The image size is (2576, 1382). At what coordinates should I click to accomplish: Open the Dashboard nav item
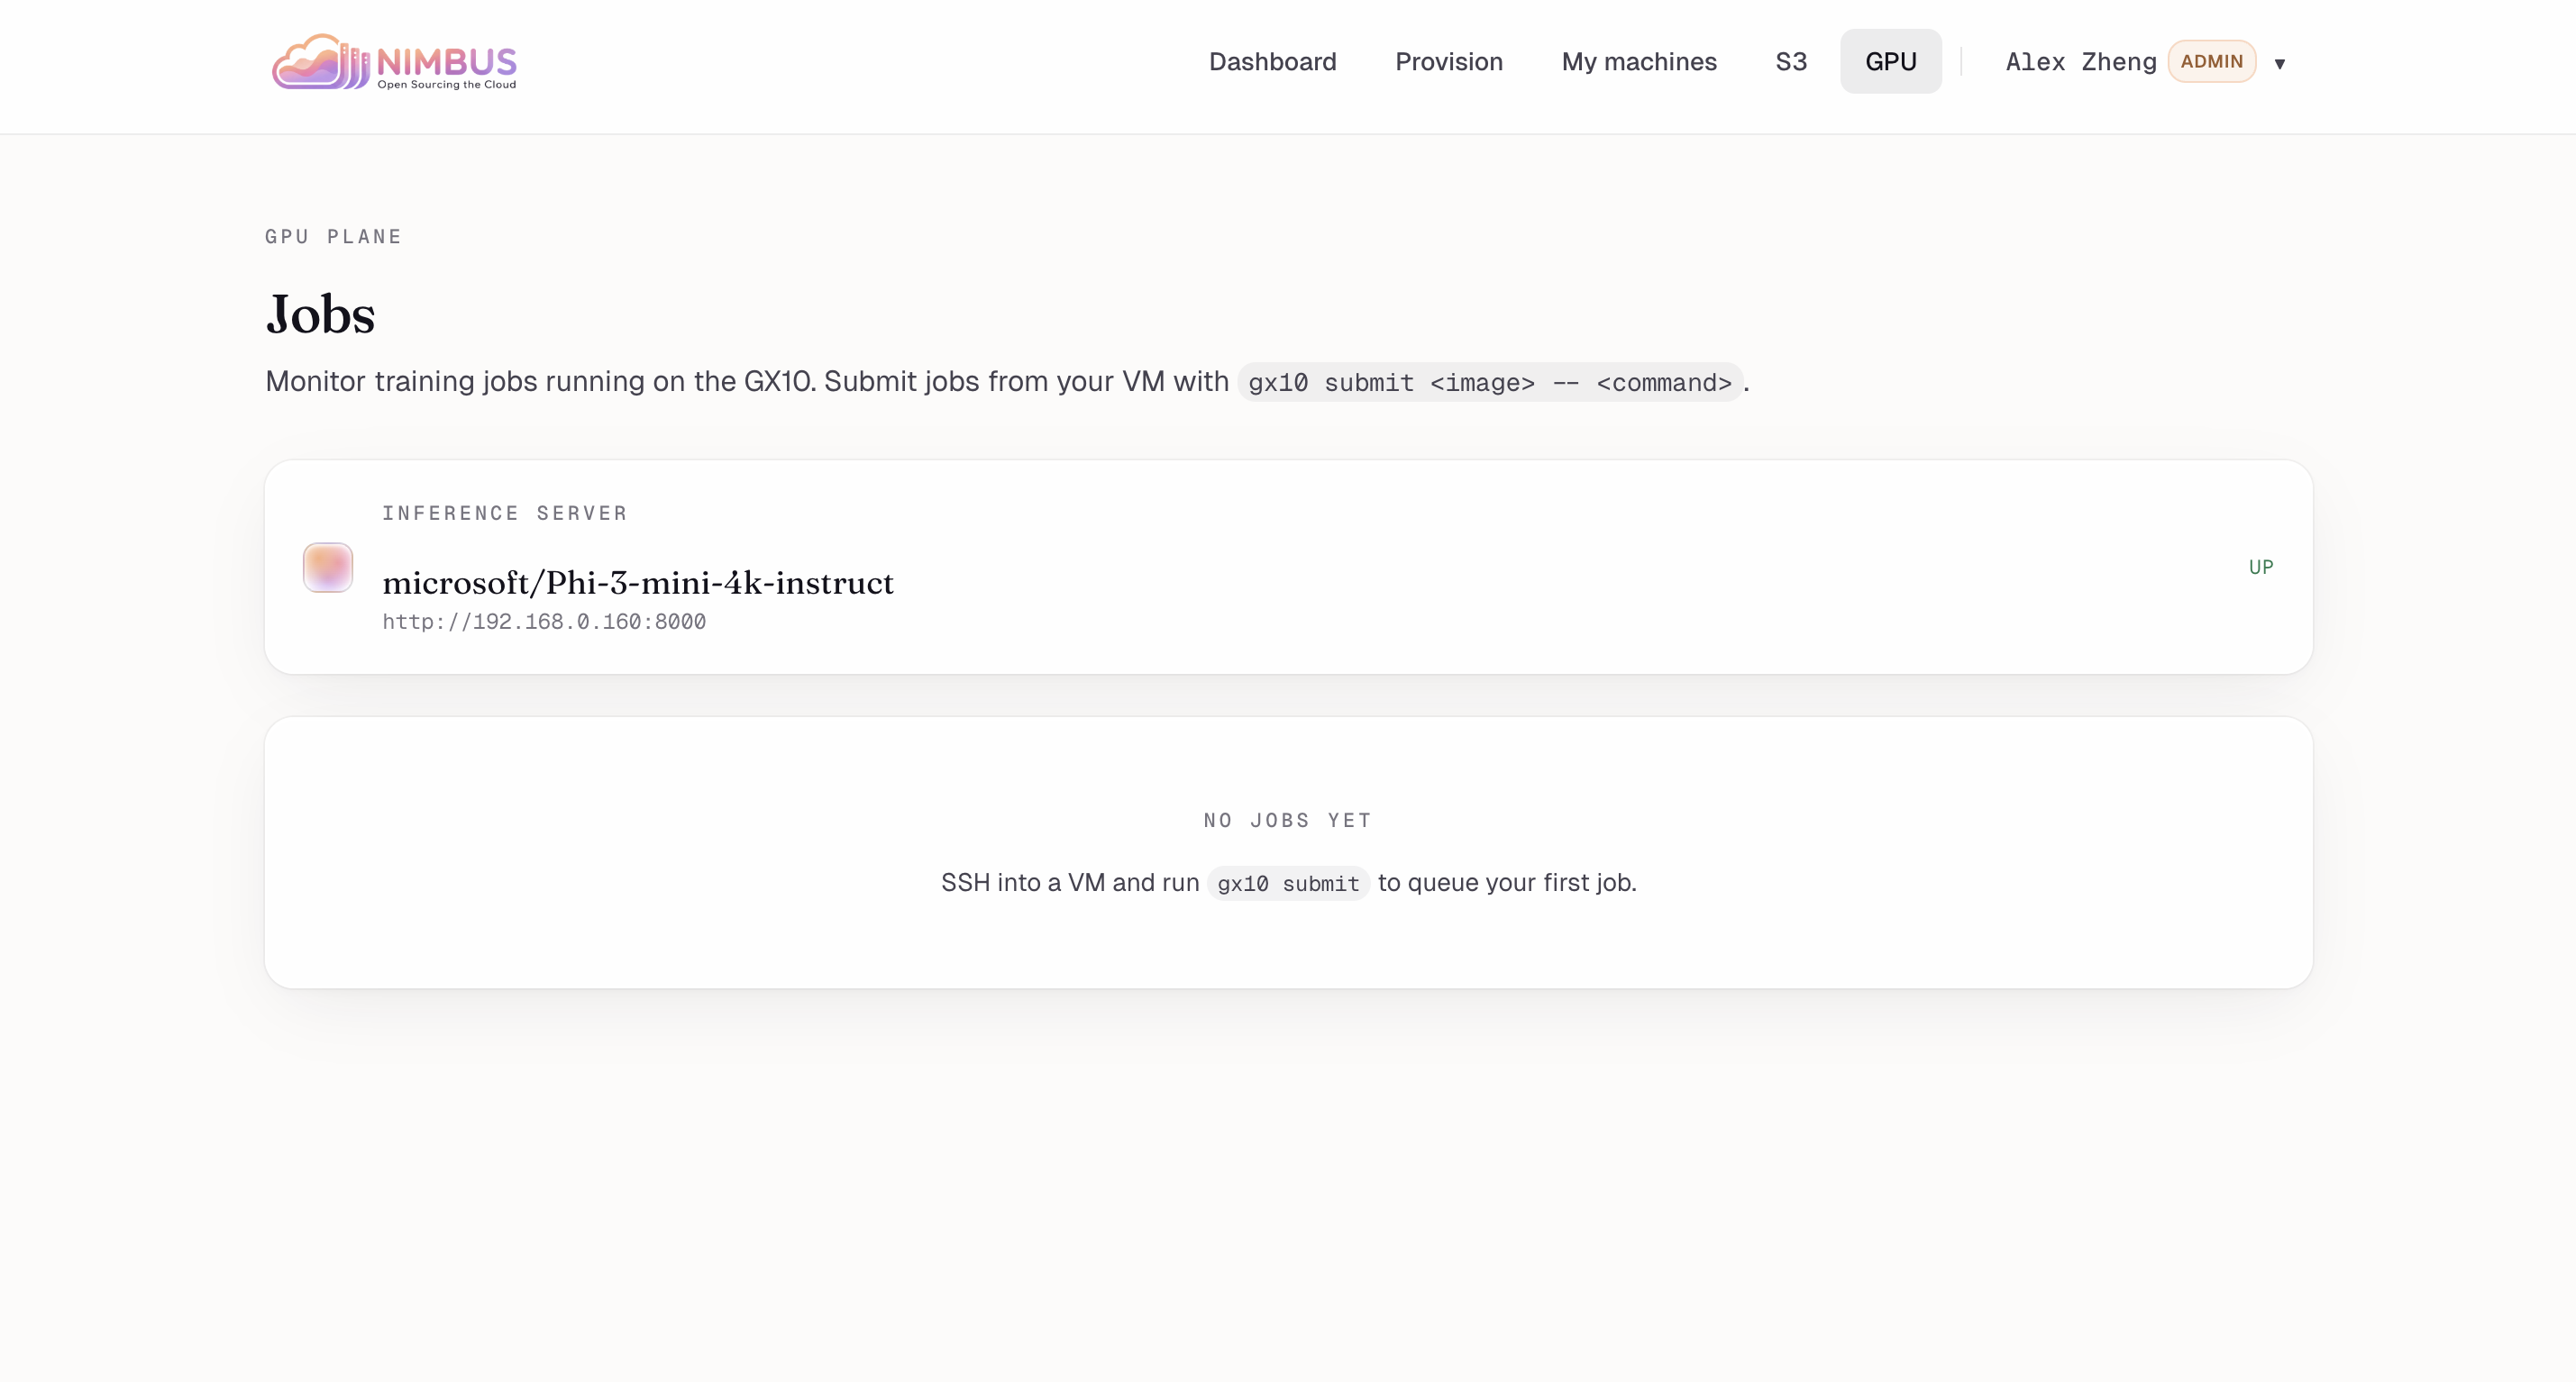tap(1272, 62)
